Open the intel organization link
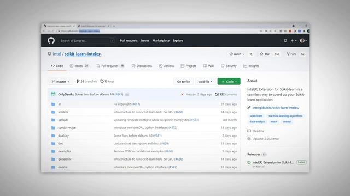Screen dimensions: 350x196 (57, 54)
